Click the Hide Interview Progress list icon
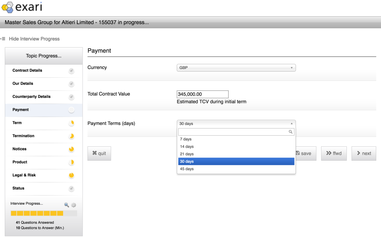 3,39
